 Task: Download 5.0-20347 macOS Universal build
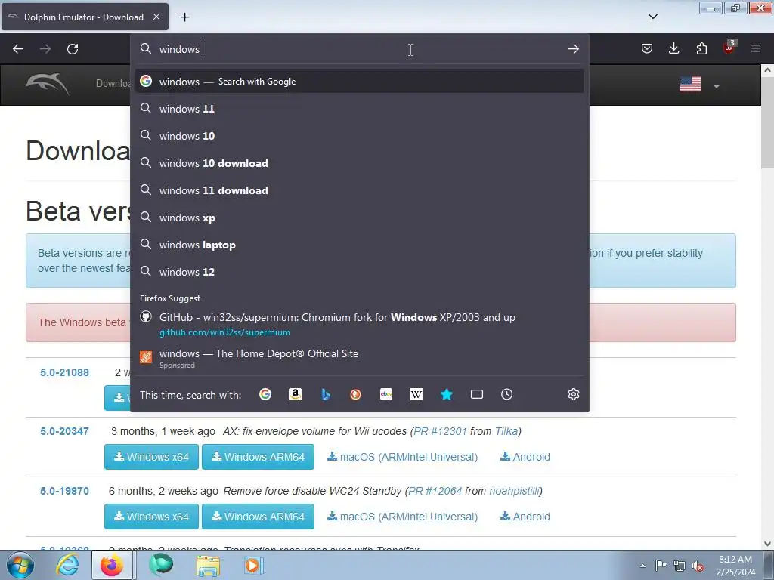[x=402, y=457]
